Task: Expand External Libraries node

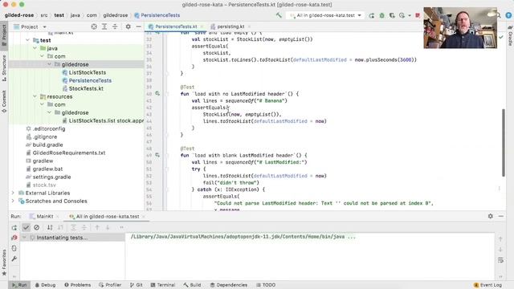Action: [13, 193]
